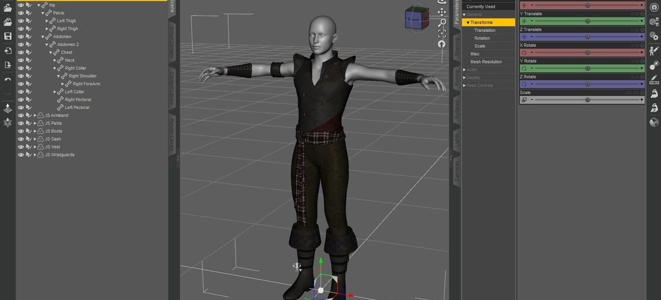The image size is (661, 300).
Task: Click the Pan view arrows control
Action: click(x=442, y=12)
